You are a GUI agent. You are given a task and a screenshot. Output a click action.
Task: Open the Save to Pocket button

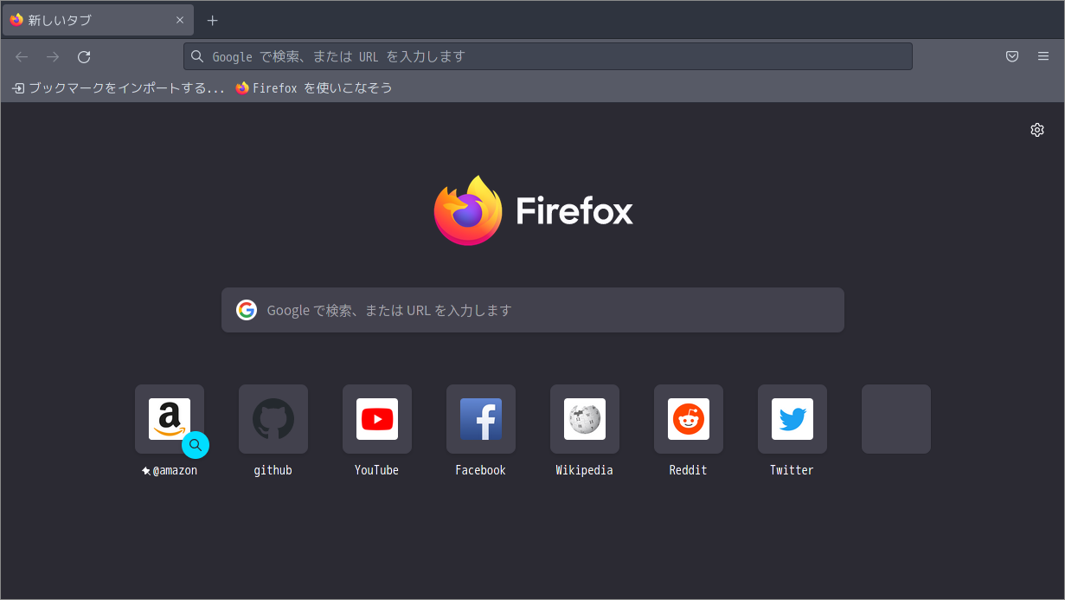click(1012, 56)
